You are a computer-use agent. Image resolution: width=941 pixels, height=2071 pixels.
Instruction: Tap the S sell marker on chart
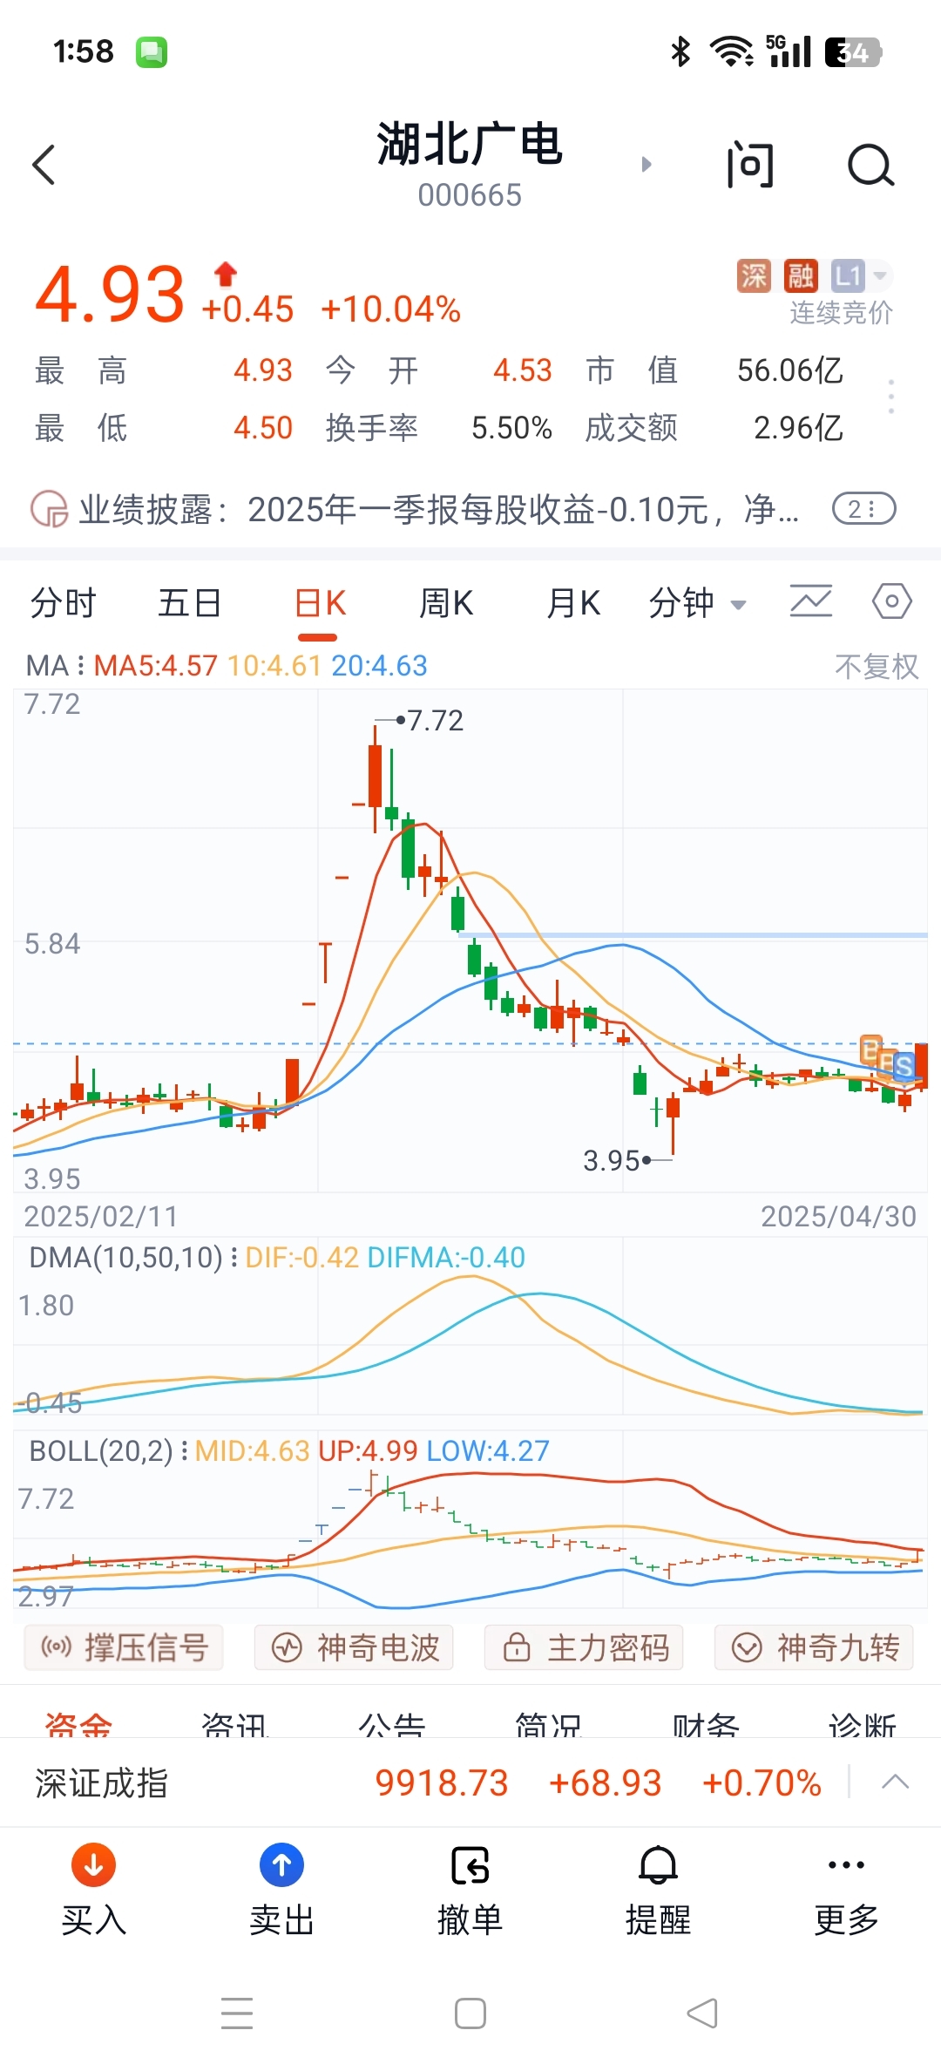(x=904, y=1065)
